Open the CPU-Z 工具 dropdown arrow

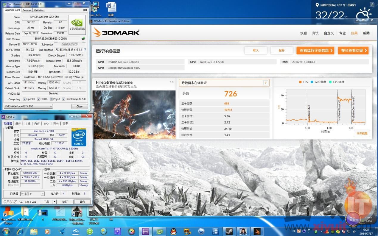click(x=55, y=202)
